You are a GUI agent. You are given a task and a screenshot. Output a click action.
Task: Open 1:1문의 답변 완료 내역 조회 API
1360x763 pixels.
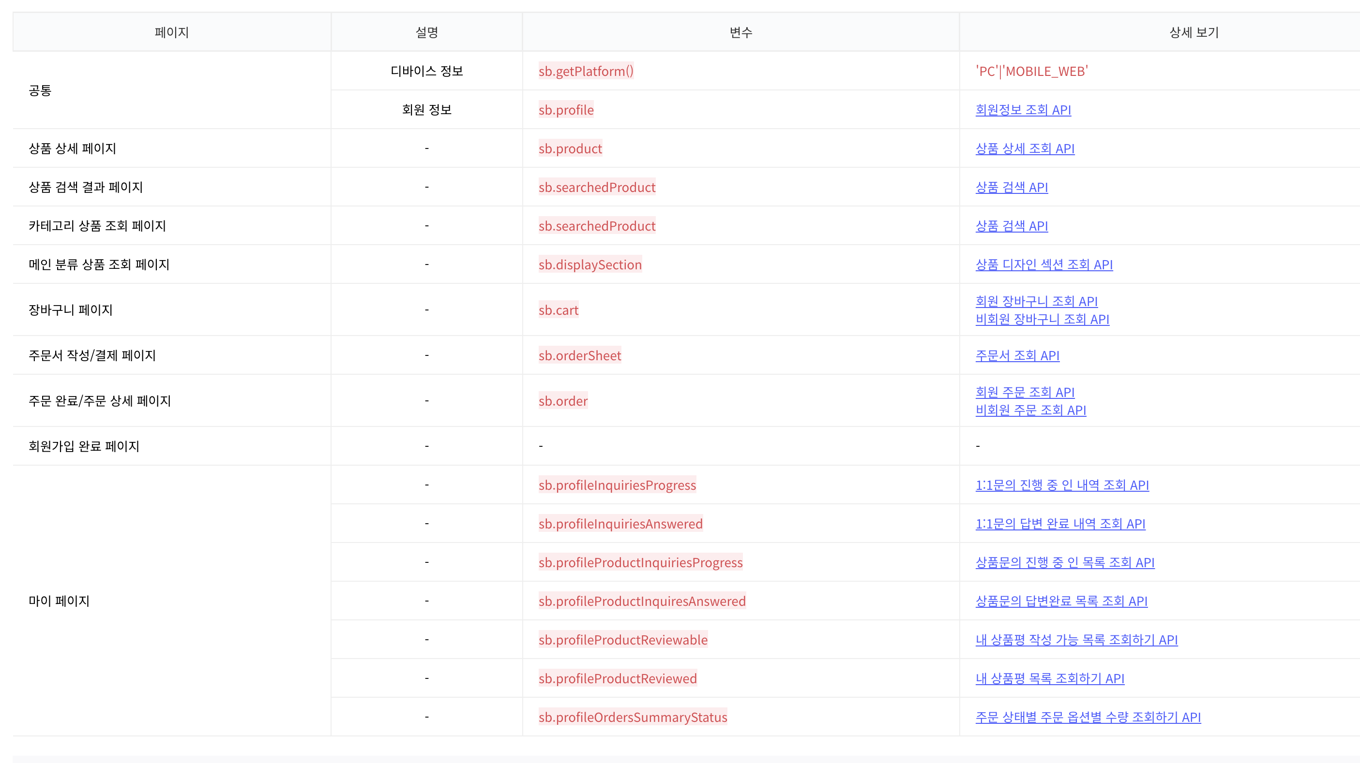click(1059, 524)
